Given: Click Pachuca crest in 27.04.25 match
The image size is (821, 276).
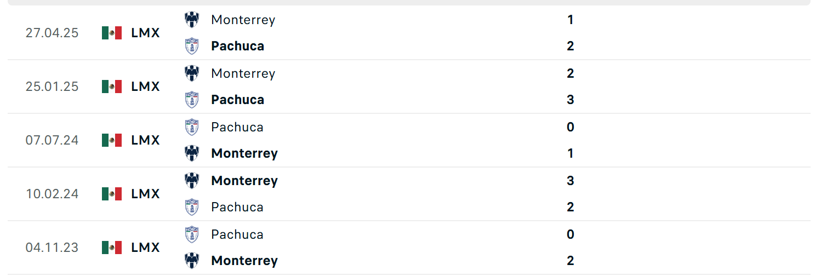Looking at the screenshot, I should [192, 46].
